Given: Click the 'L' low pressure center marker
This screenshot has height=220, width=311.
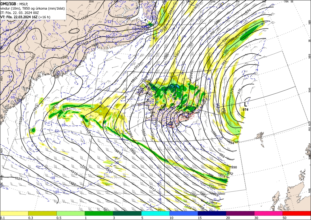Looking at the screenshot, I should (x=246, y=104).
